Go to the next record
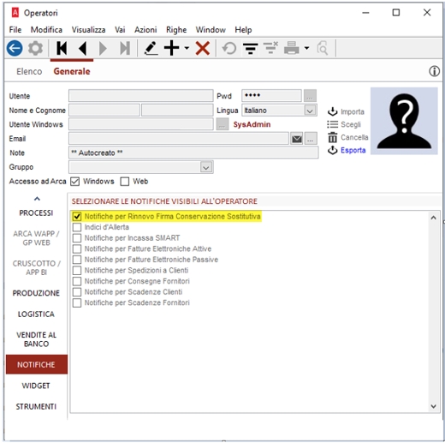Viewport: 445px width, 443px height. click(103, 48)
